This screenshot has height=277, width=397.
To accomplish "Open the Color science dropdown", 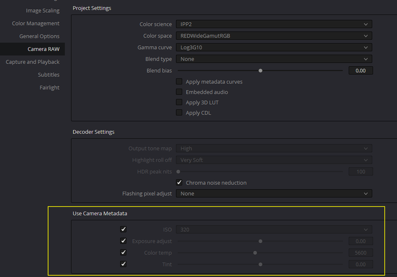I will point(274,24).
